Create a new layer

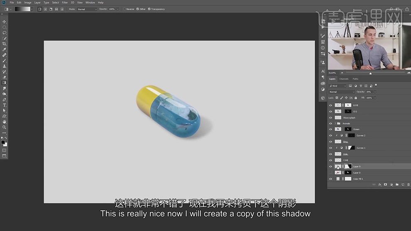403,185
